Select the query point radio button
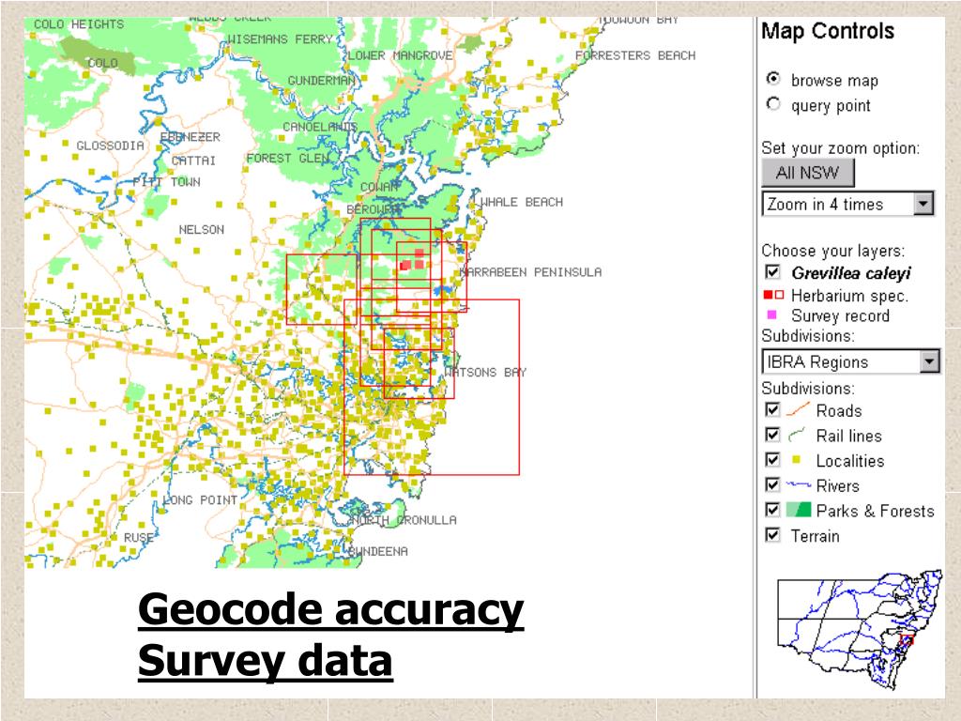 (x=773, y=103)
